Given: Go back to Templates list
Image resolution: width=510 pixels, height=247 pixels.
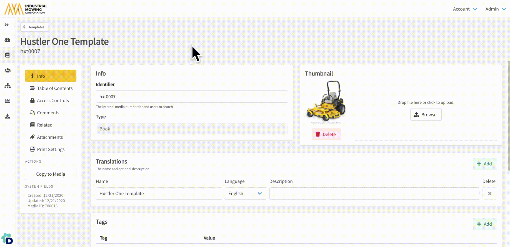Looking at the screenshot, I should [x=34, y=27].
